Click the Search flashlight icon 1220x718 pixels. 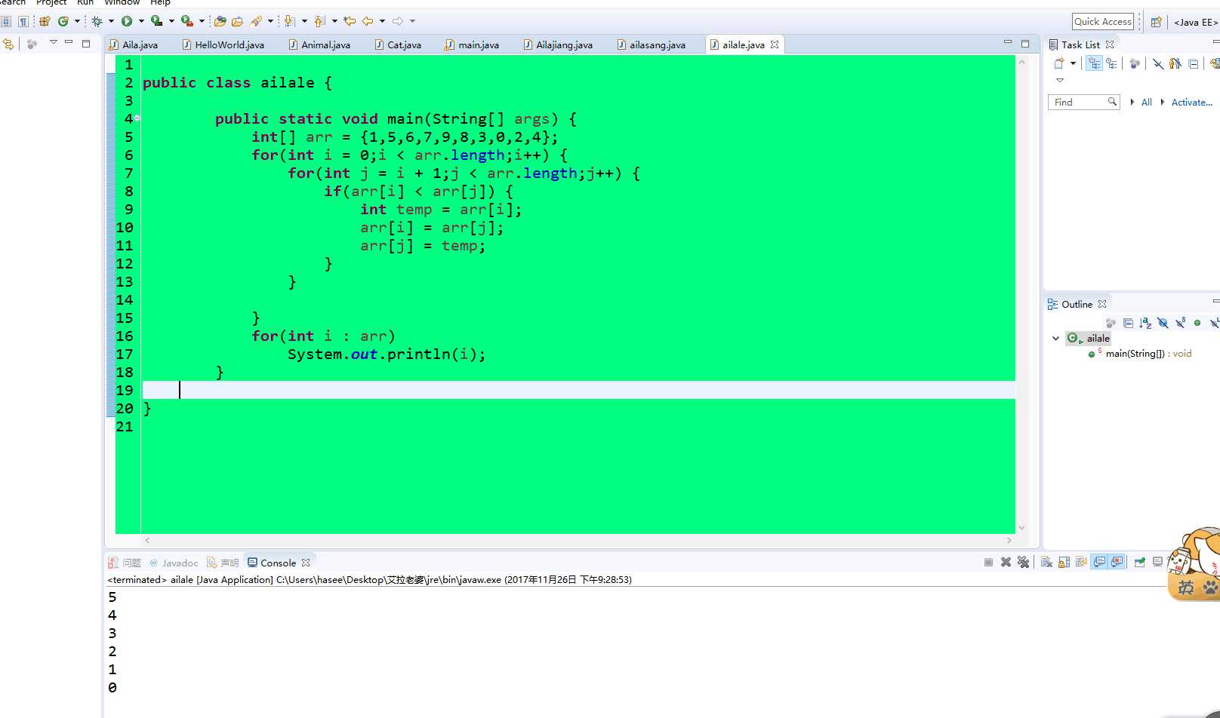coord(257,21)
